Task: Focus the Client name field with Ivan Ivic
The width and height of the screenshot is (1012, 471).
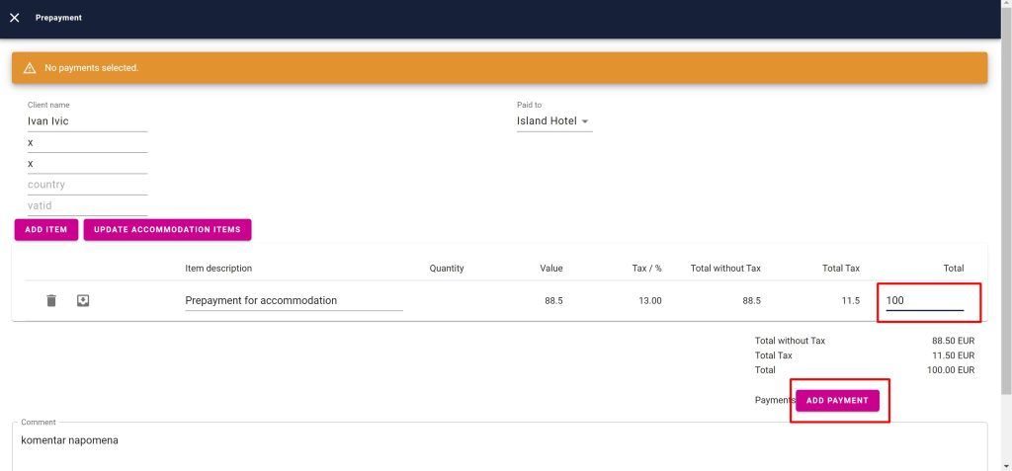Action: pos(87,121)
